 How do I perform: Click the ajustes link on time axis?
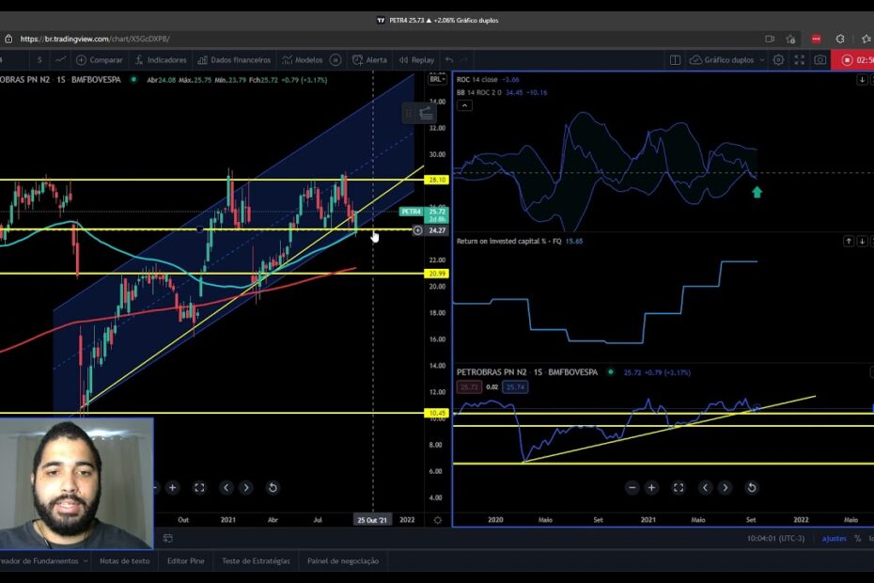click(x=834, y=538)
